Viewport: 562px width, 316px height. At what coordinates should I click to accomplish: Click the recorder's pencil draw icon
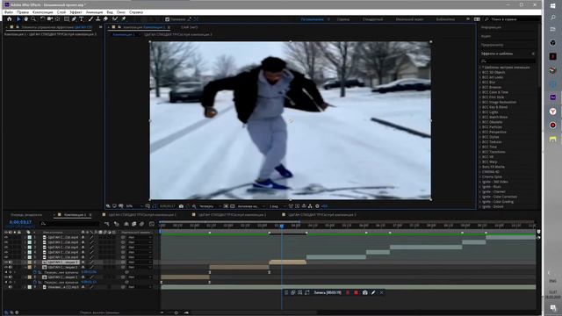click(373, 292)
